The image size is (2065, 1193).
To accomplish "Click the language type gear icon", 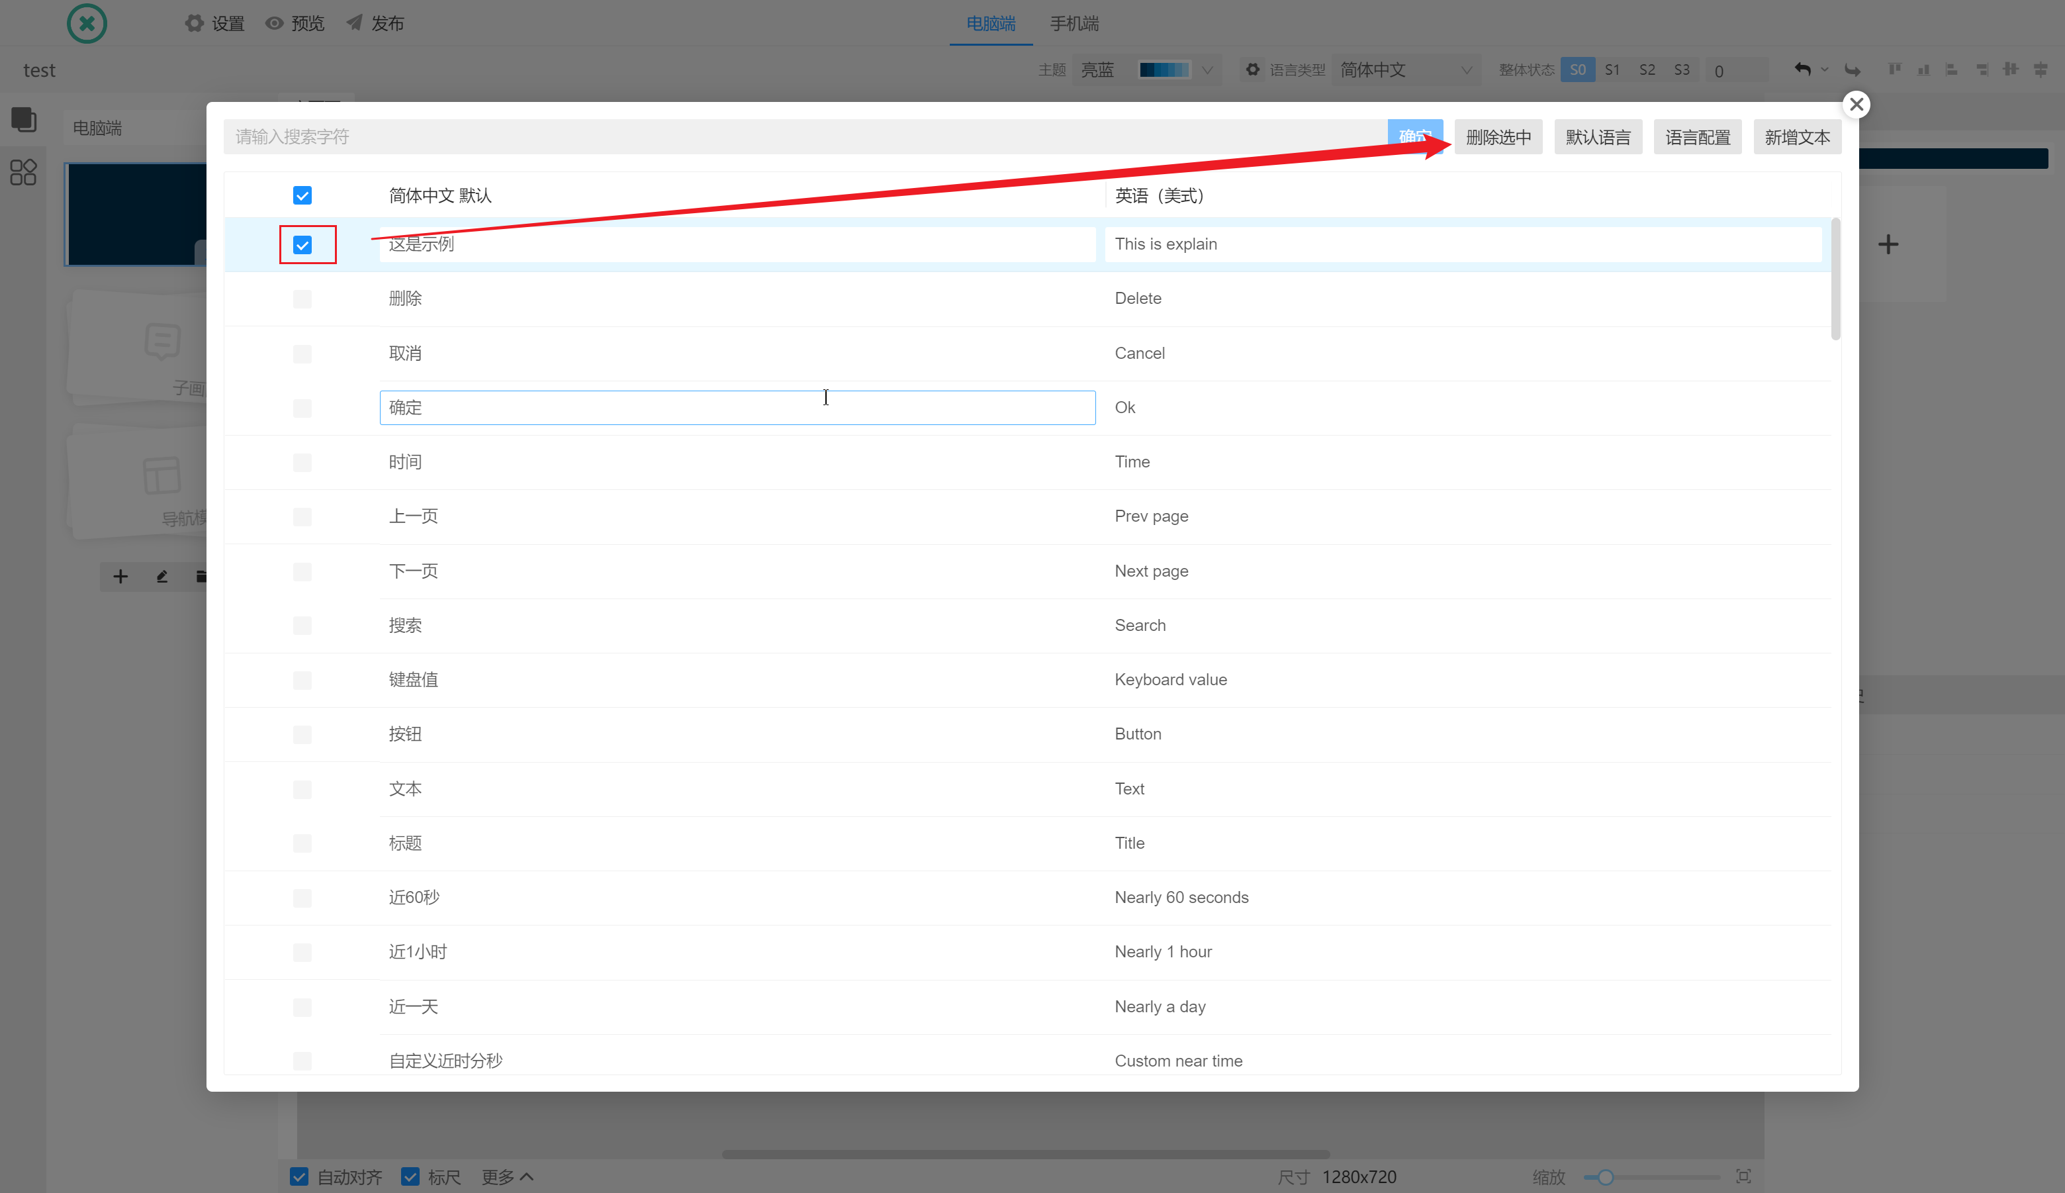I will pyautogui.click(x=1252, y=70).
